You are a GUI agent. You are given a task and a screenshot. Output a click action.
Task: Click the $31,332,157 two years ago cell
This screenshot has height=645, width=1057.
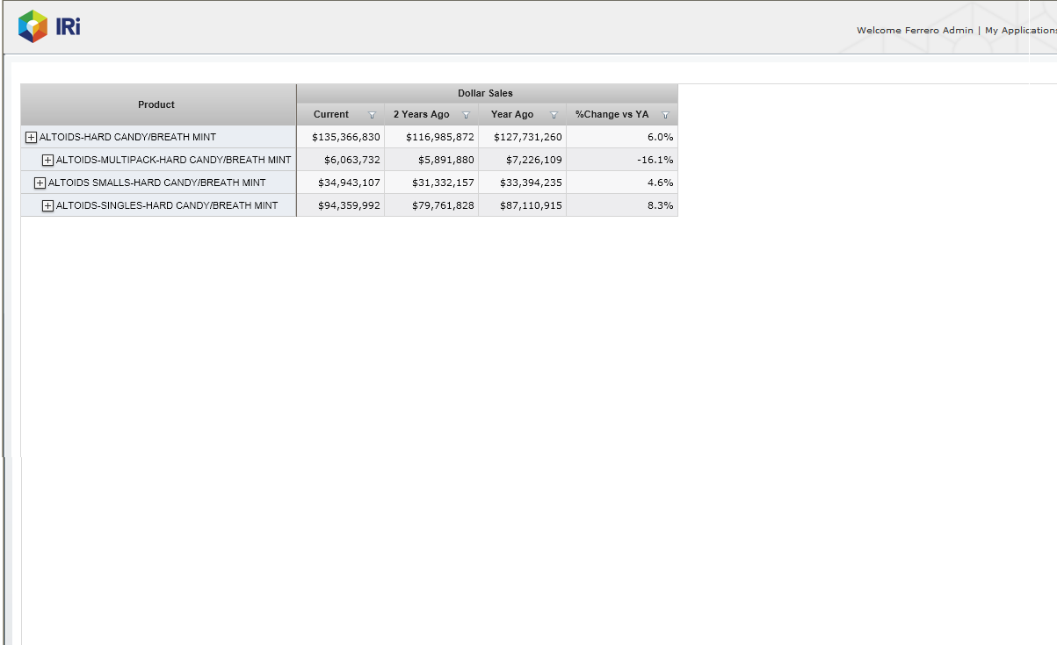(x=443, y=183)
